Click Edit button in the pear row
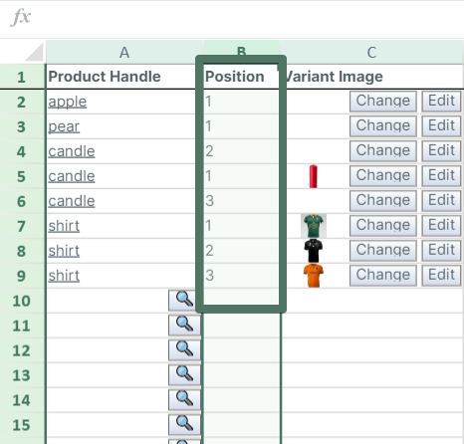 [441, 126]
